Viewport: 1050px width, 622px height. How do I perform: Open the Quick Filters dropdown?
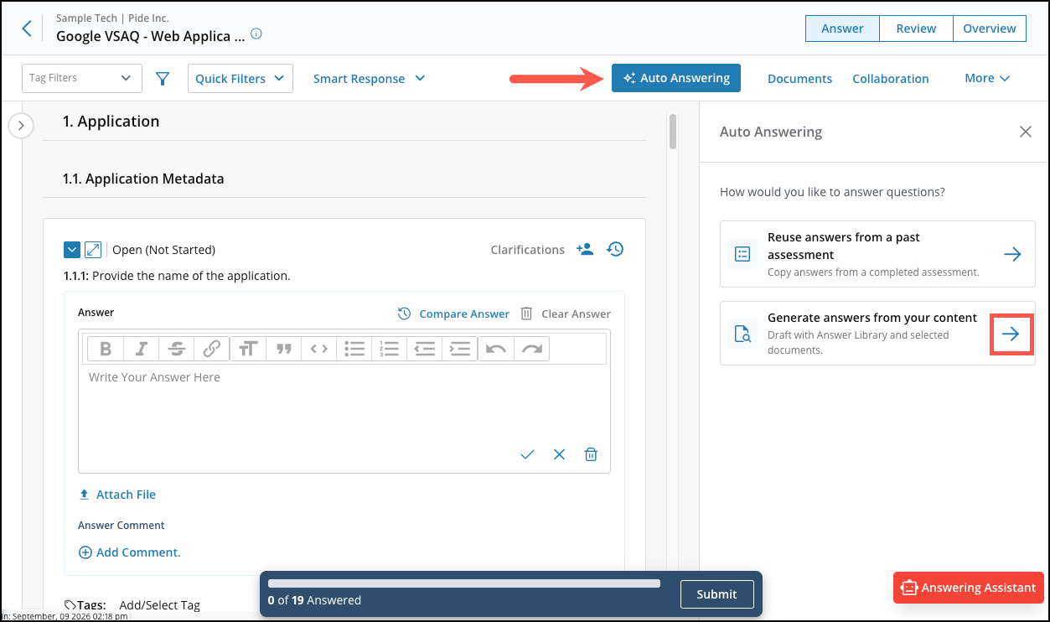pyautogui.click(x=241, y=78)
